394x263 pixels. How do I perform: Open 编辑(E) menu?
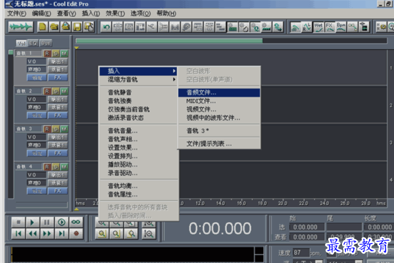pyautogui.click(x=42, y=13)
